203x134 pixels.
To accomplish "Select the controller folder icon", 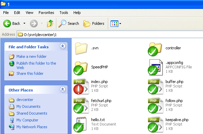I will (155, 49).
